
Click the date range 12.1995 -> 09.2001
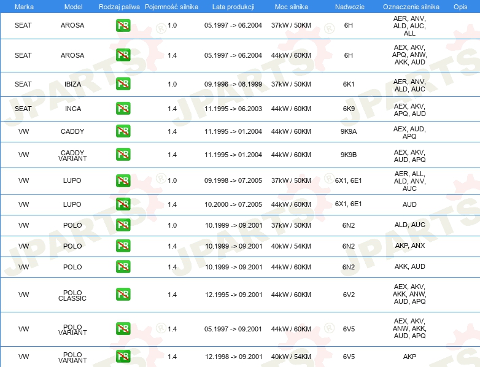pyautogui.click(x=234, y=295)
